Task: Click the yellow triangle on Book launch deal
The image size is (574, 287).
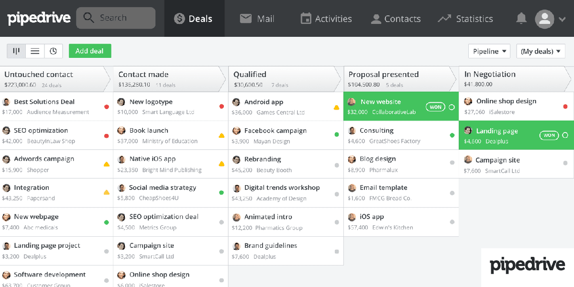Action: click(x=221, y=136)
